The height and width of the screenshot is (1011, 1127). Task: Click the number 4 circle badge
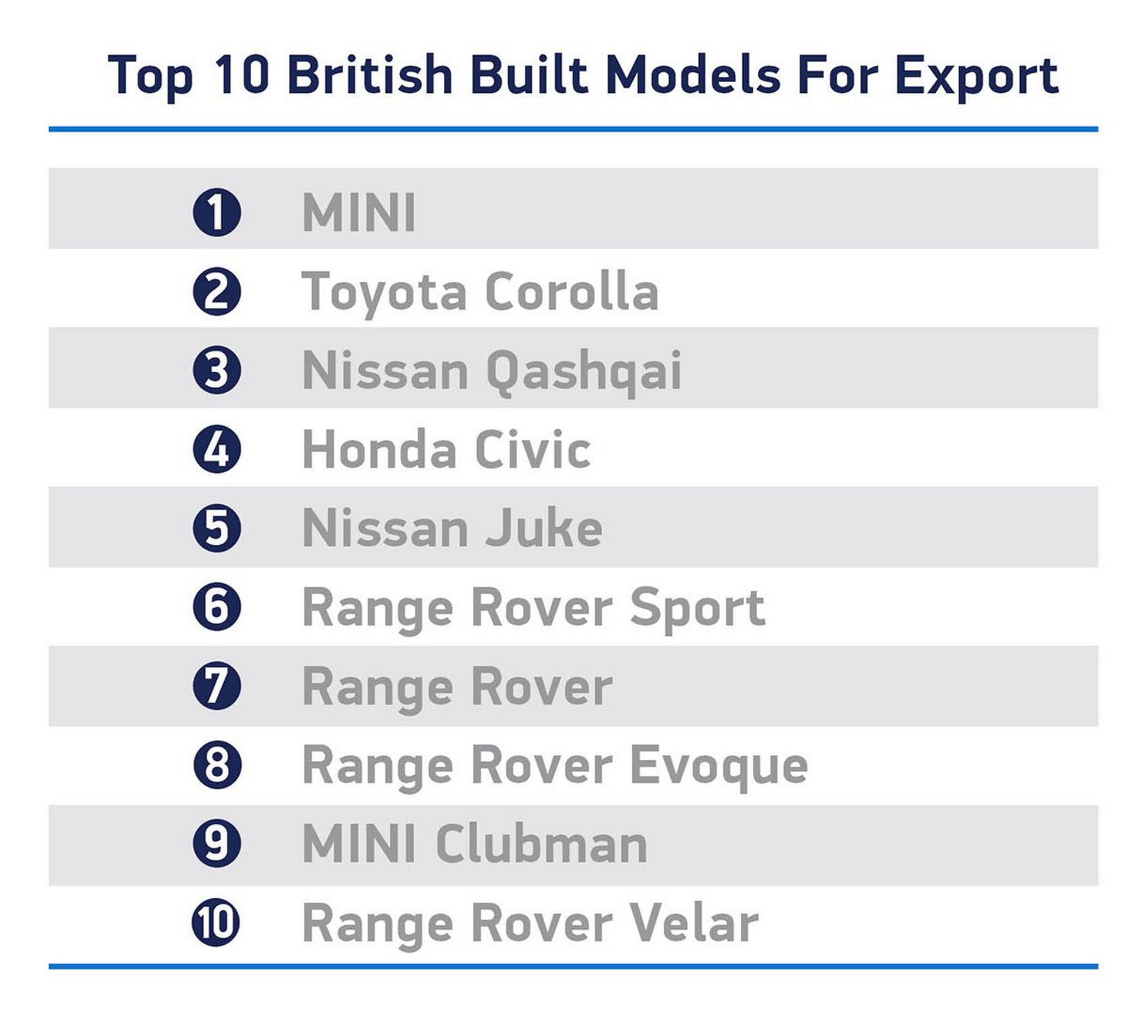pos(217,449)
